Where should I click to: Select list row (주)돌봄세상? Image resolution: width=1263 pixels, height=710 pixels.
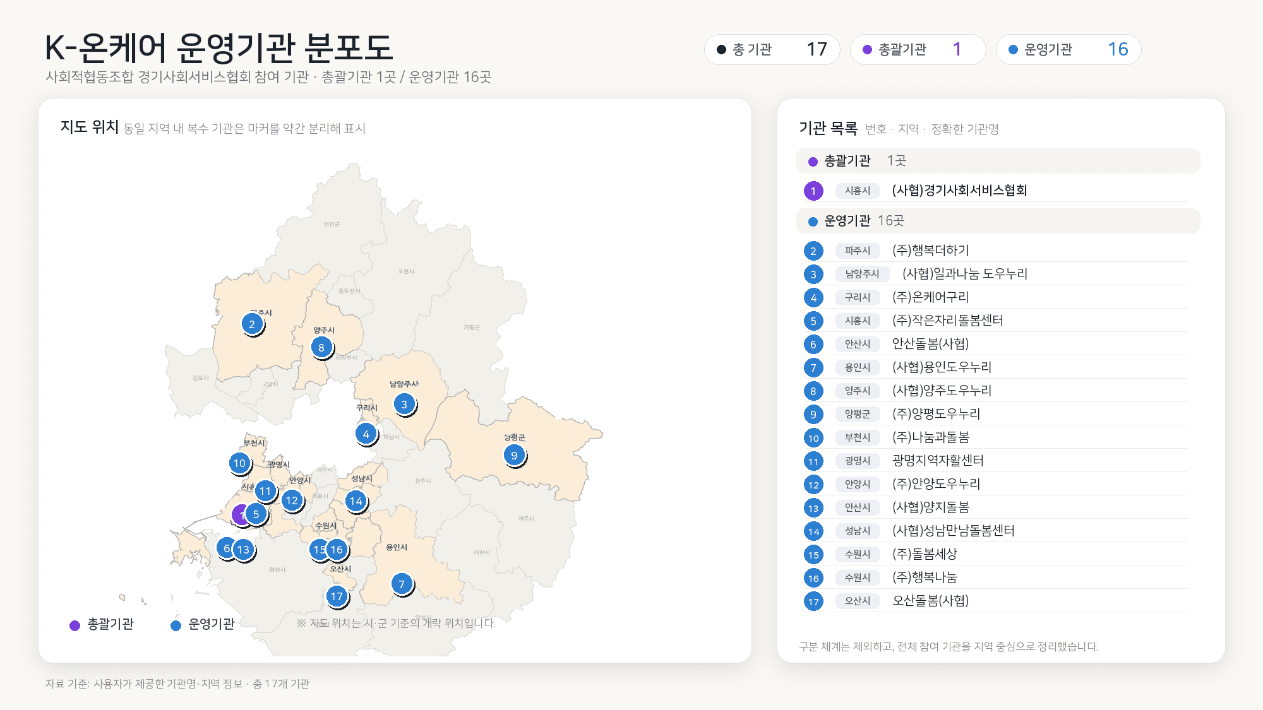click(995, 554)
